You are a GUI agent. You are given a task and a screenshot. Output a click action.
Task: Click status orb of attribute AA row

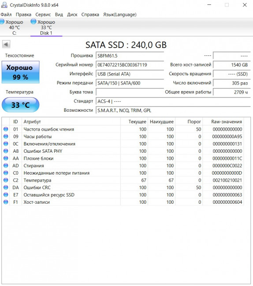point(6,158)
